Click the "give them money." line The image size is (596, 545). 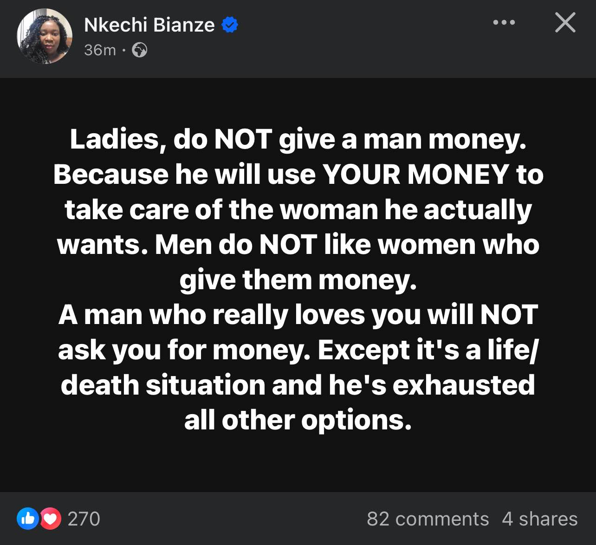point(298,280)
